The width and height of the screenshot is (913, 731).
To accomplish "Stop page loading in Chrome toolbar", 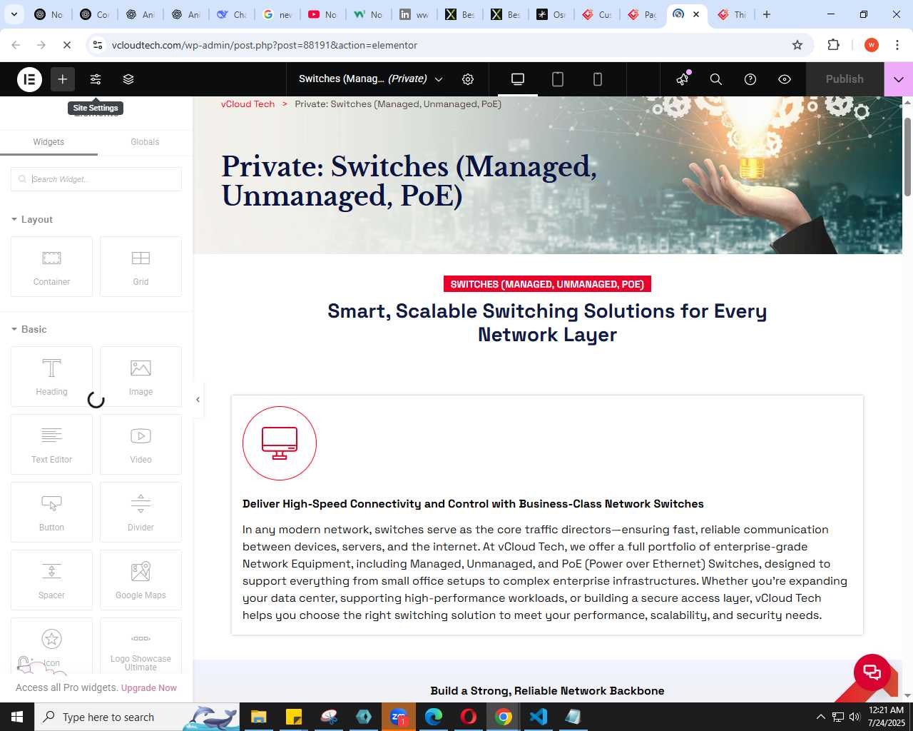I will 66,45.
